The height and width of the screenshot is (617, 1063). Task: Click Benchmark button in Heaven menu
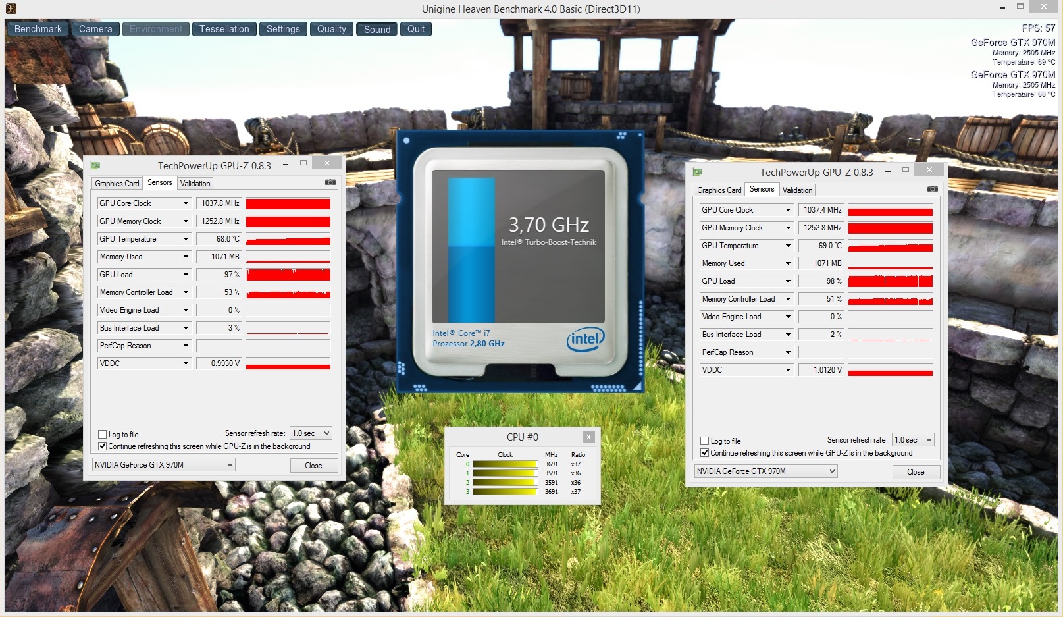click(x=38, y=29)
